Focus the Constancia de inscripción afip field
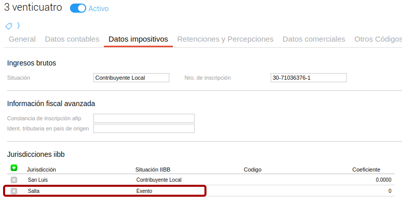The width and height of the screenshot is (402, 202). click(144, 118)
